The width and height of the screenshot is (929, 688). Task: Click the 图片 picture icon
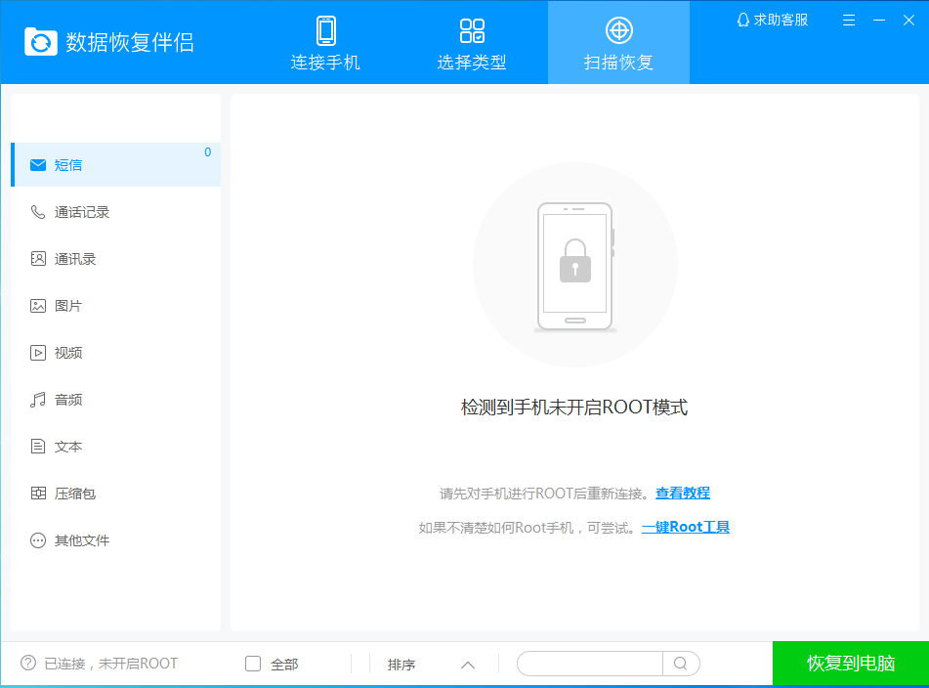click(38, 306)
